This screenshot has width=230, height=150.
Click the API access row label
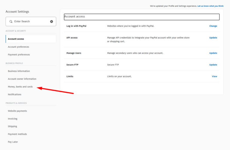[x=72, y=38]
